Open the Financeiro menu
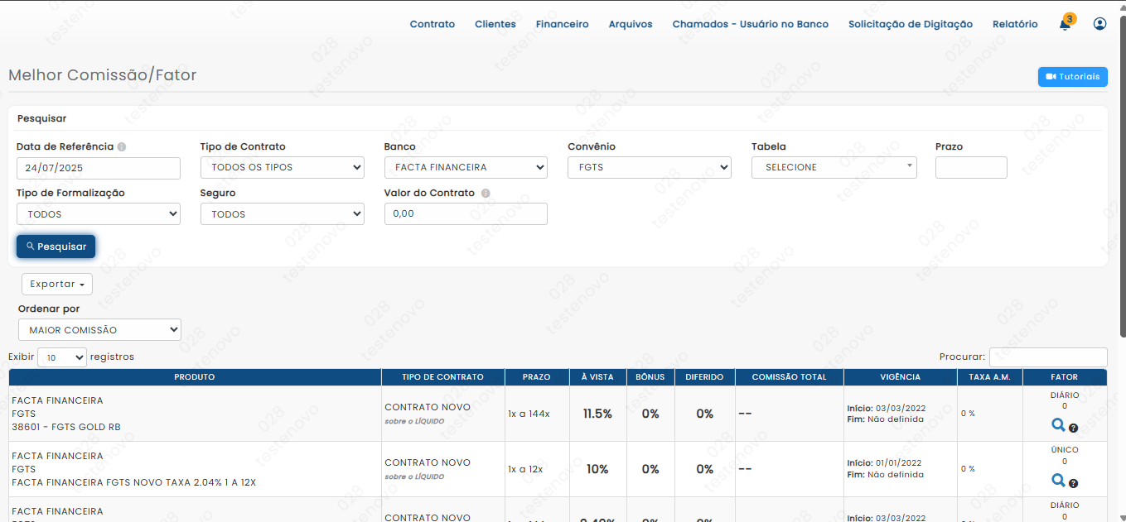This screenshot has width=1126, height=522. click(562, 25)
